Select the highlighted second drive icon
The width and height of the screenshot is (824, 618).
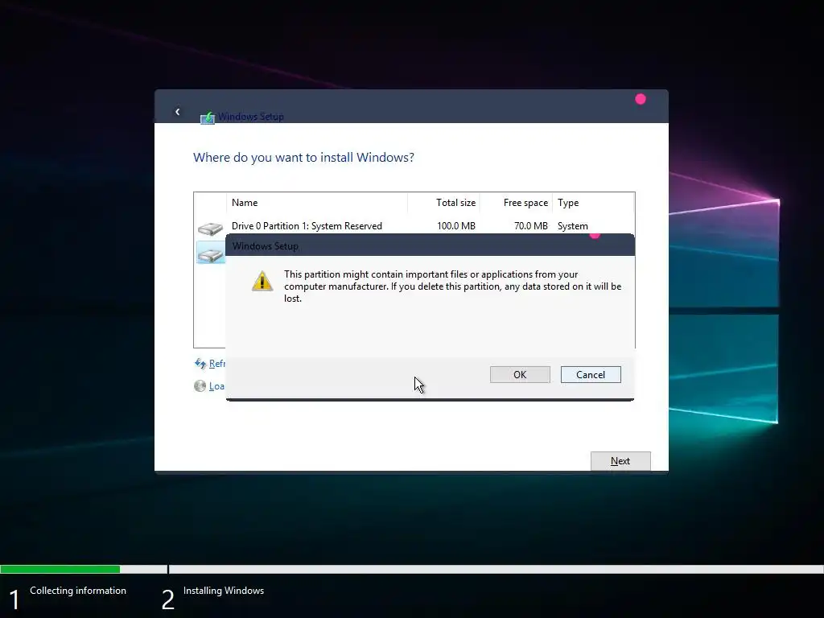(x=210, y=253)
